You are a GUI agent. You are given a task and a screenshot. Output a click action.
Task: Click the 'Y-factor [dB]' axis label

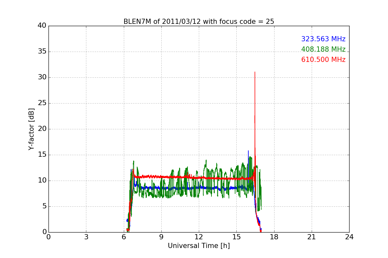(31, 129)
